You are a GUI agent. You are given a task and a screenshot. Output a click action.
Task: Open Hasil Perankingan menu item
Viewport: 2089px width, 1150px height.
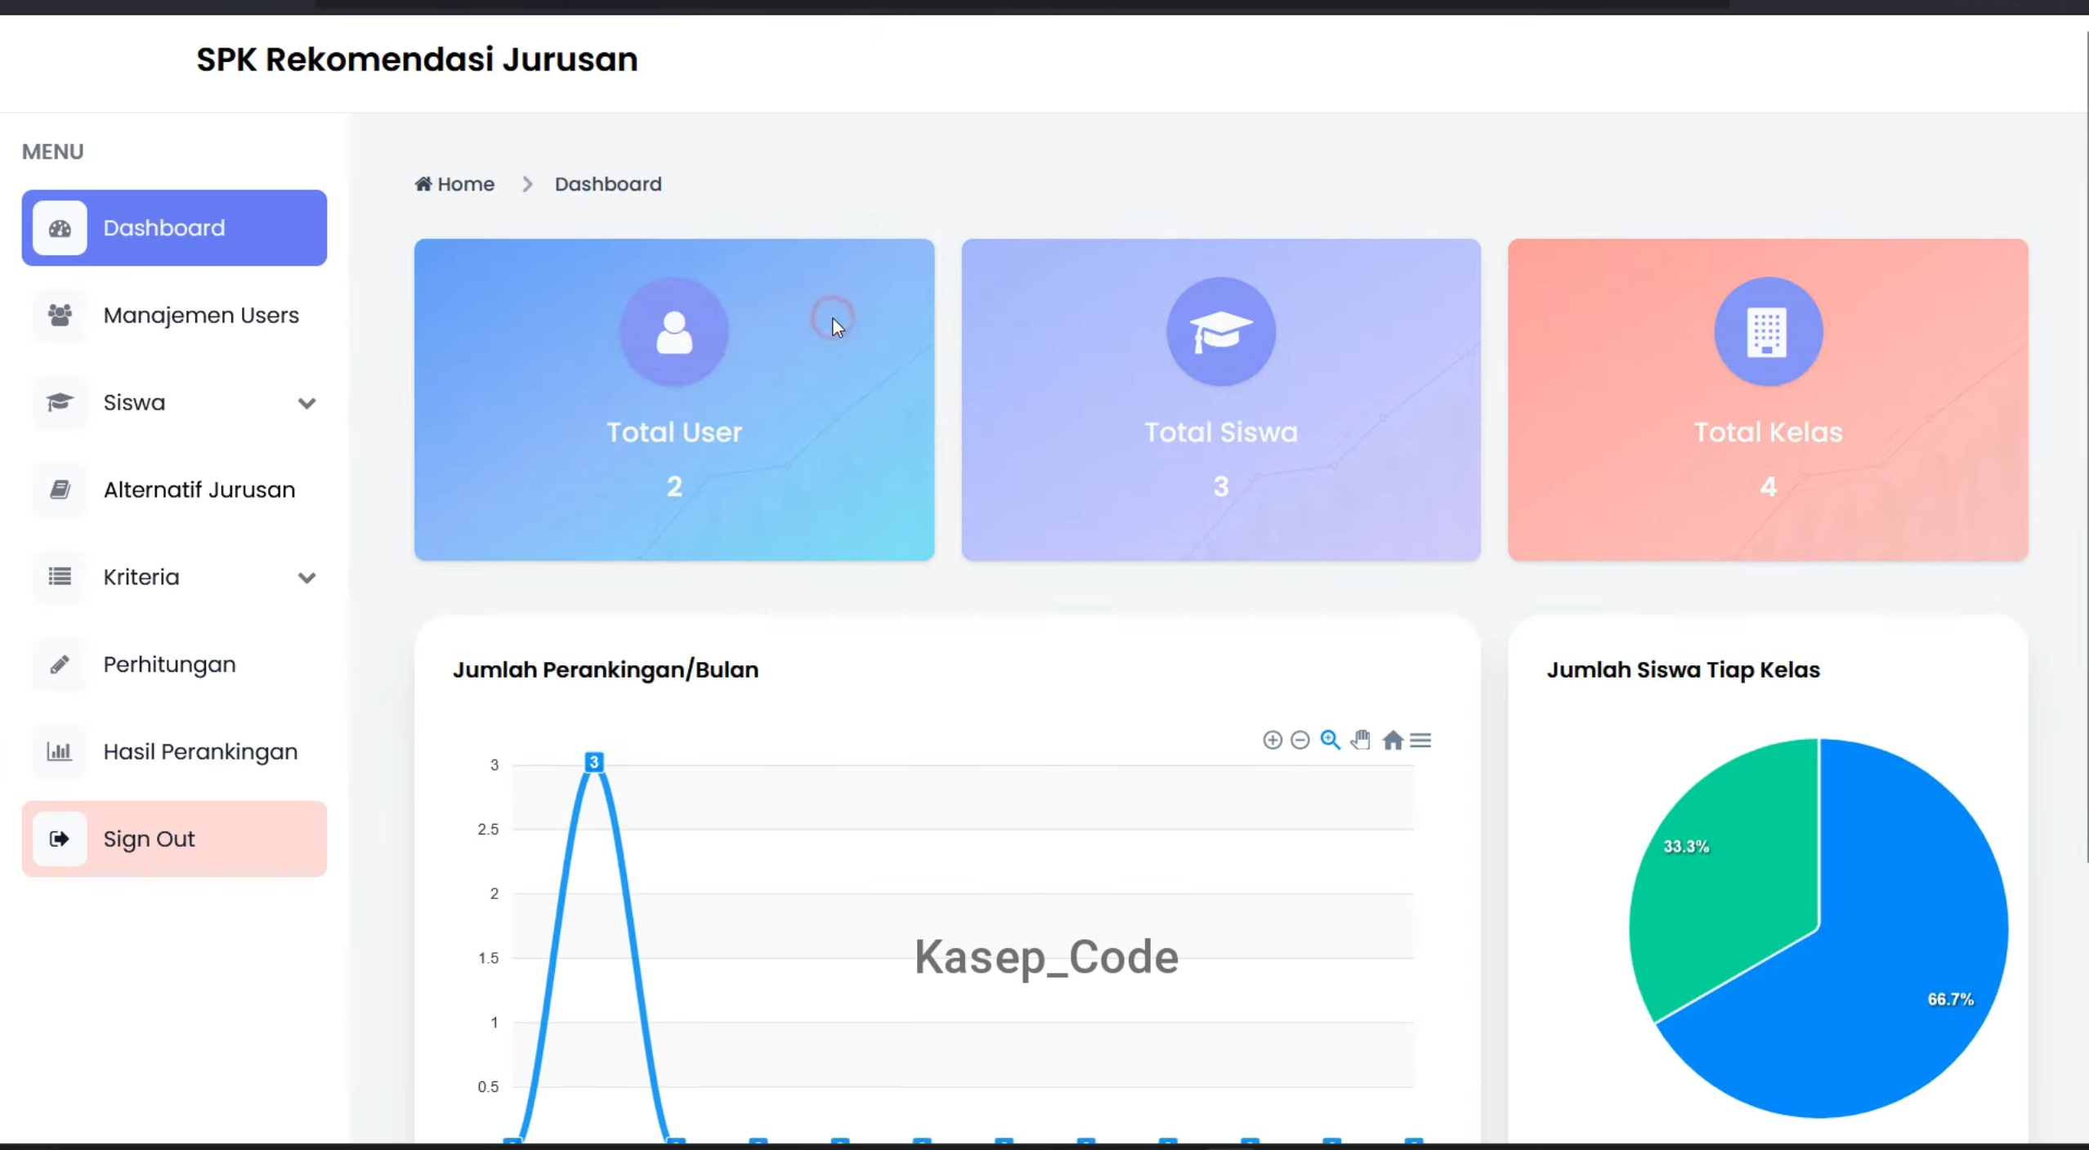coord(174,751)
